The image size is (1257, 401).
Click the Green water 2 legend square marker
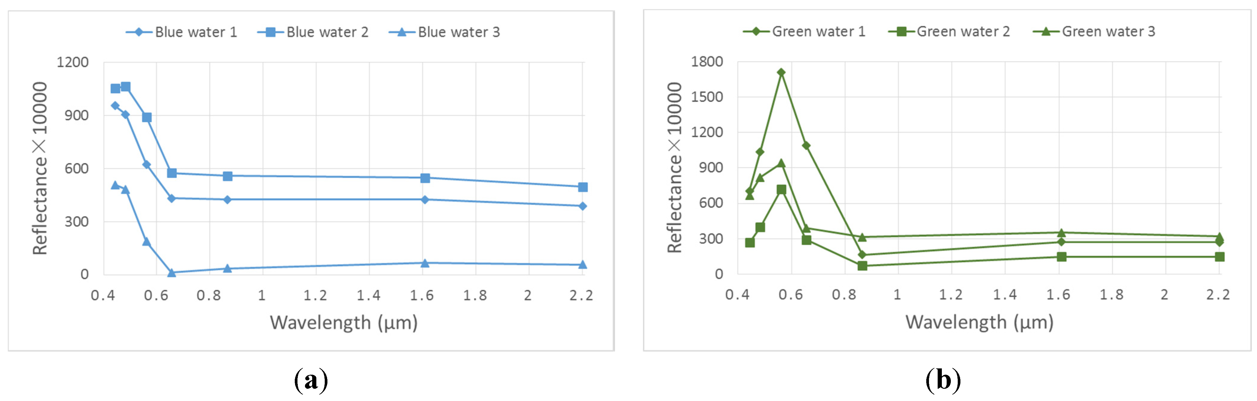coord(901,32)
